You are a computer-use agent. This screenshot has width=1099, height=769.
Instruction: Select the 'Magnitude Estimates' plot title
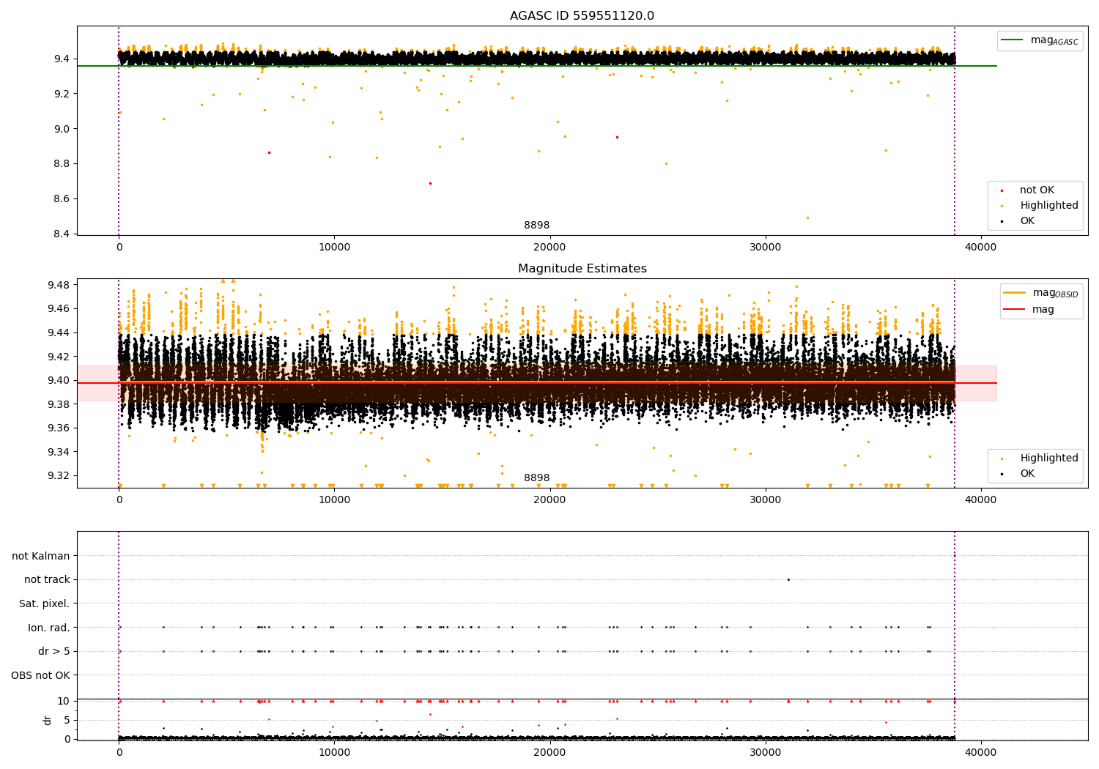click(x=582, y=269)
